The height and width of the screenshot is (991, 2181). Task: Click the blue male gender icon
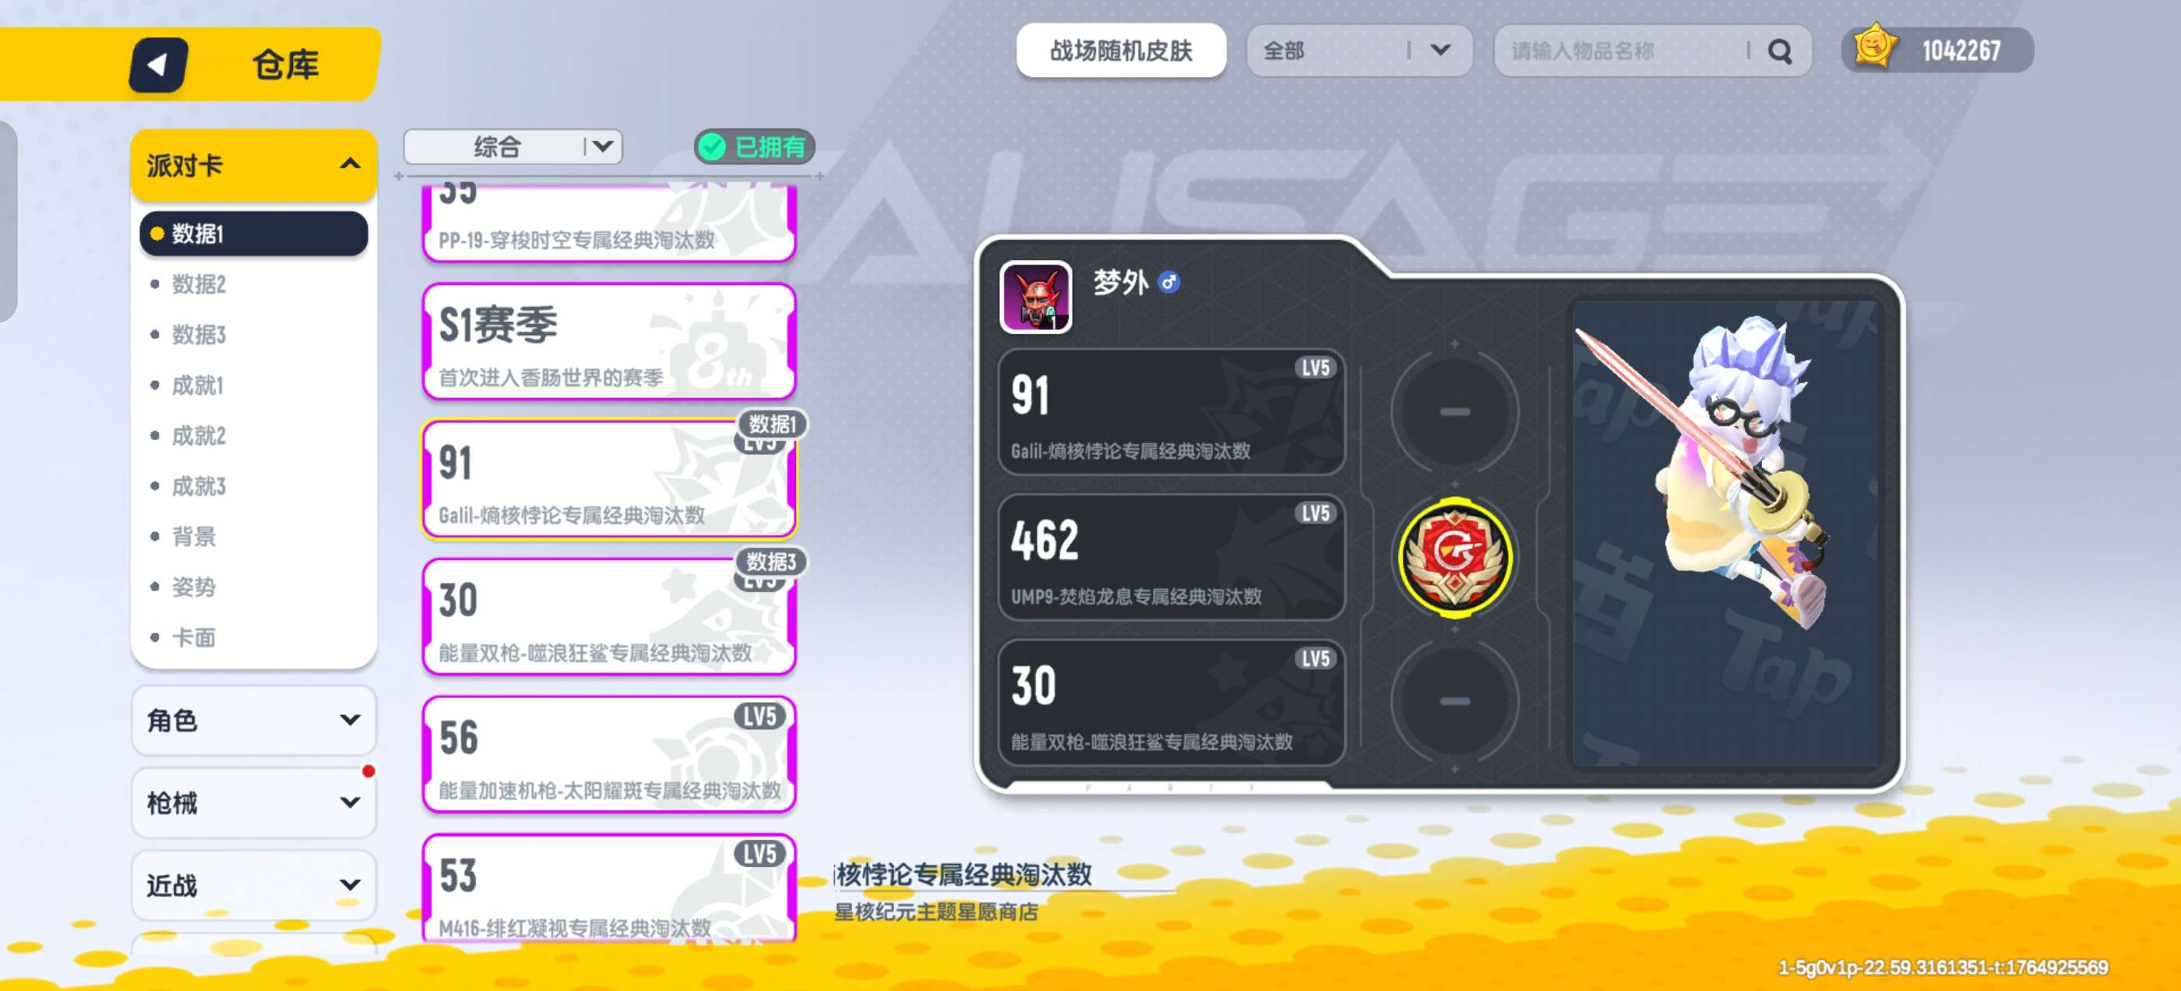[1169, 282]
